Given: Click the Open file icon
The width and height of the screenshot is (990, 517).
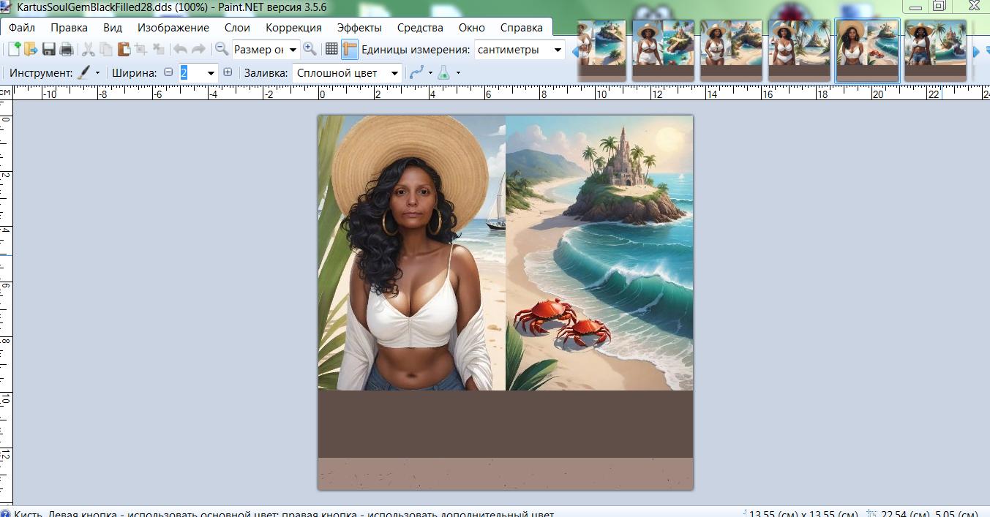Looking at the screenshot, I should pyautogui.click(x=31, y=50).
